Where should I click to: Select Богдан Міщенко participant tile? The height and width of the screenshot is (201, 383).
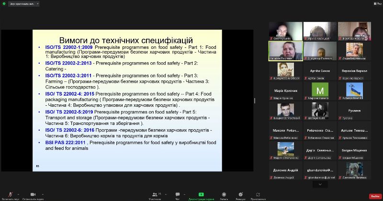354,150
